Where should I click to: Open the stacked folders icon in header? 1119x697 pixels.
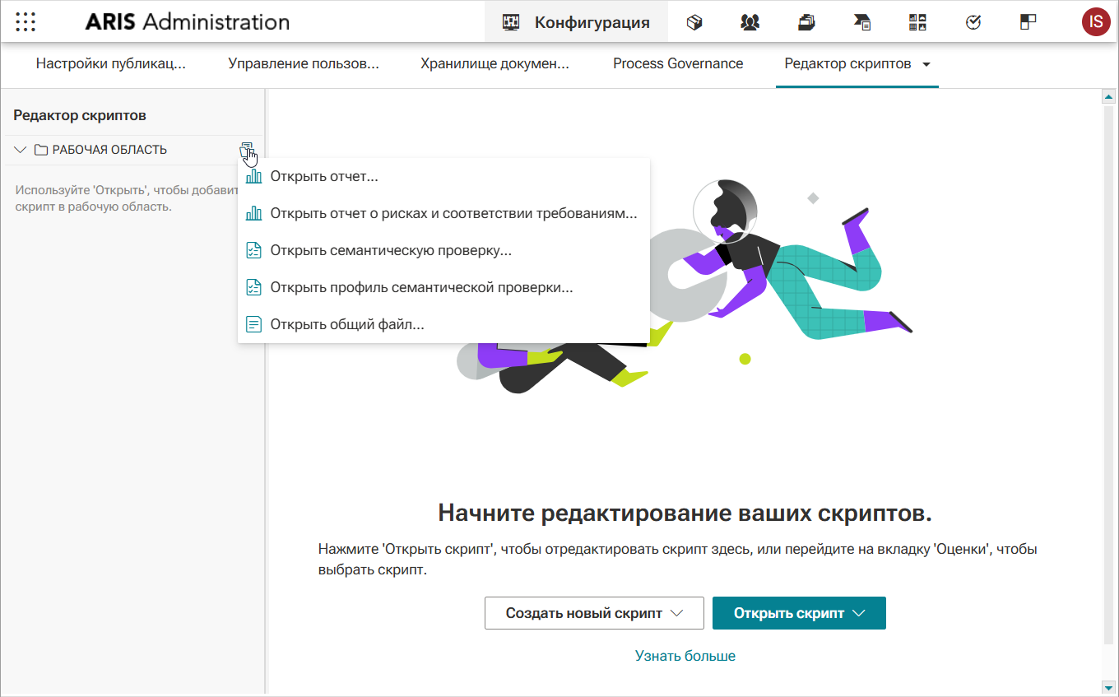click(806, 22)
